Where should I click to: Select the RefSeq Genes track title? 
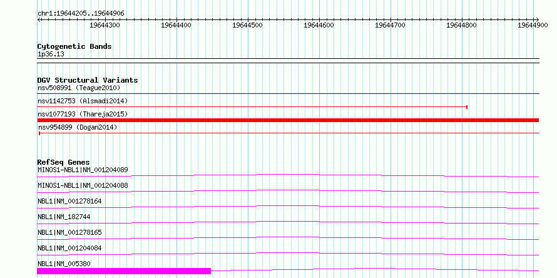pos(64,162)
